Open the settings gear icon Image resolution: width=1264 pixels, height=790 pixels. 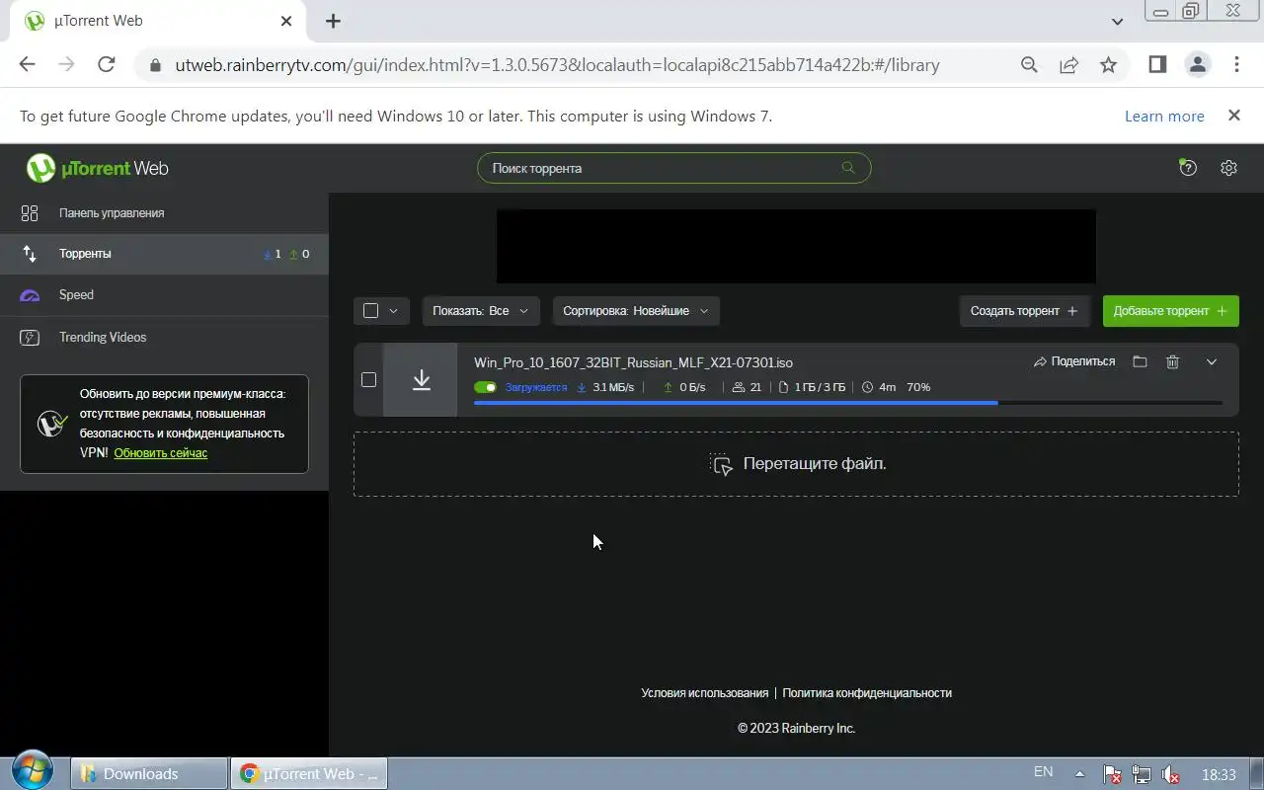1228,168
